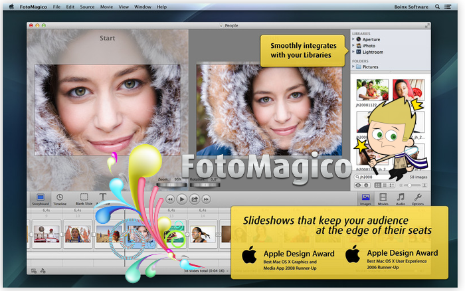This screenshot has height=291, width=465.
Task: Select Aperture in Libraries
Action: [x=371, y=39]
